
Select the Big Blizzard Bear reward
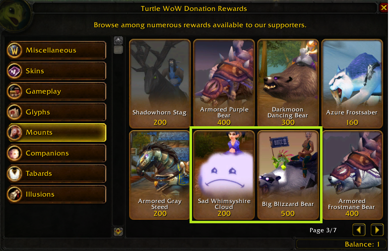click(288, 175)
